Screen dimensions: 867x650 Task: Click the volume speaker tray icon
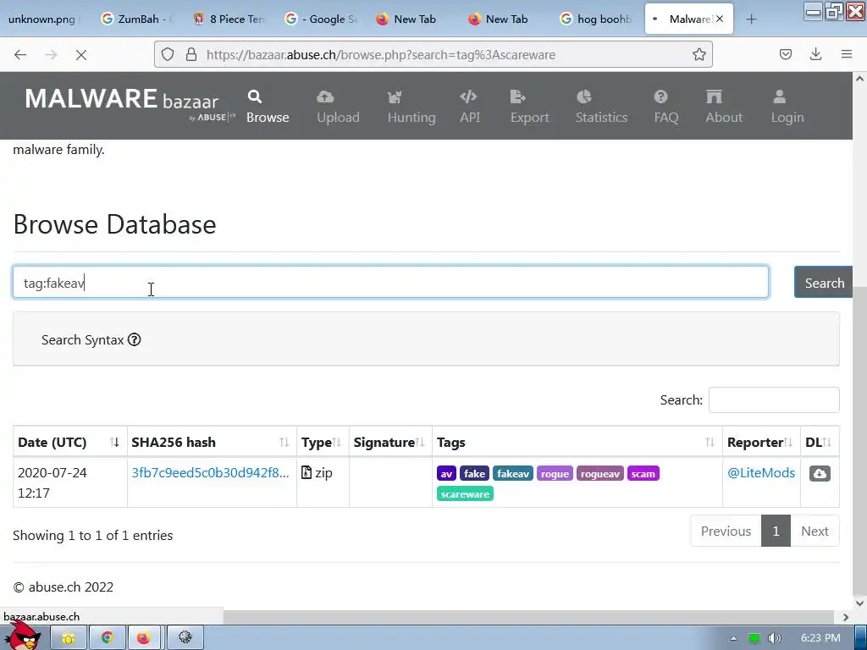point(775,638)
